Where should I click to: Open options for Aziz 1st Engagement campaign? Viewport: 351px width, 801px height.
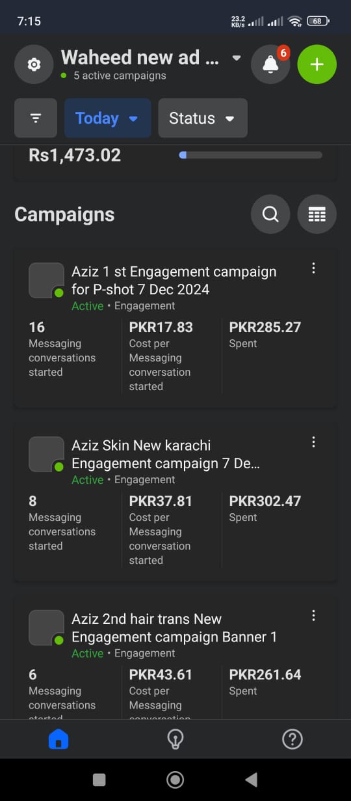point(313,268)
